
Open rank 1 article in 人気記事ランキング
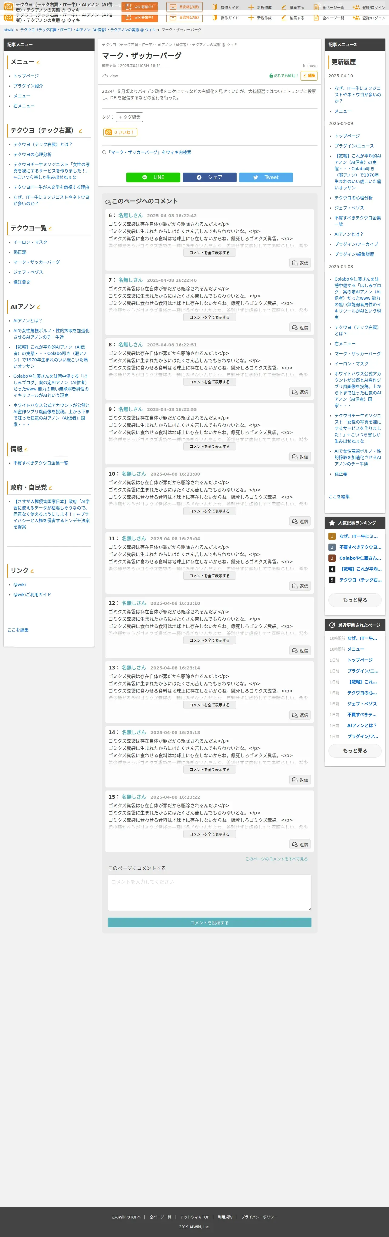358,536
